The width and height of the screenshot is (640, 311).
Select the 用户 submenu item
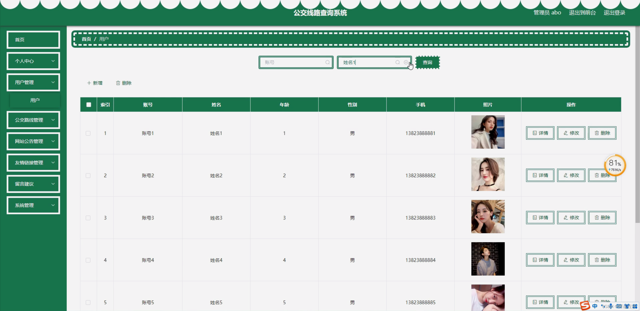(x=35, y=100)
